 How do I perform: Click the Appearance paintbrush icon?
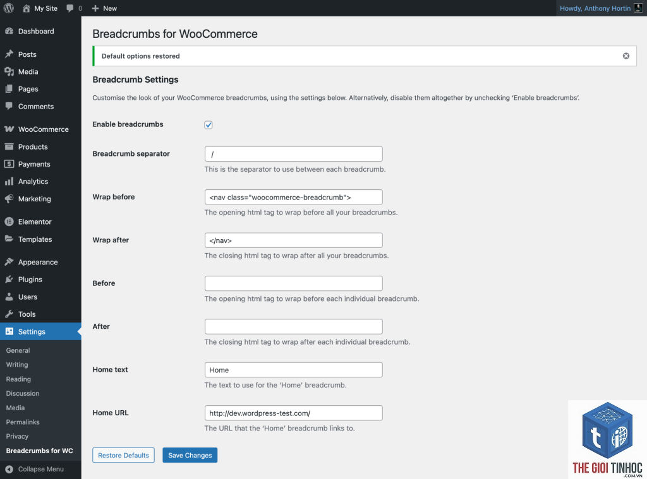tap(9, 262)
